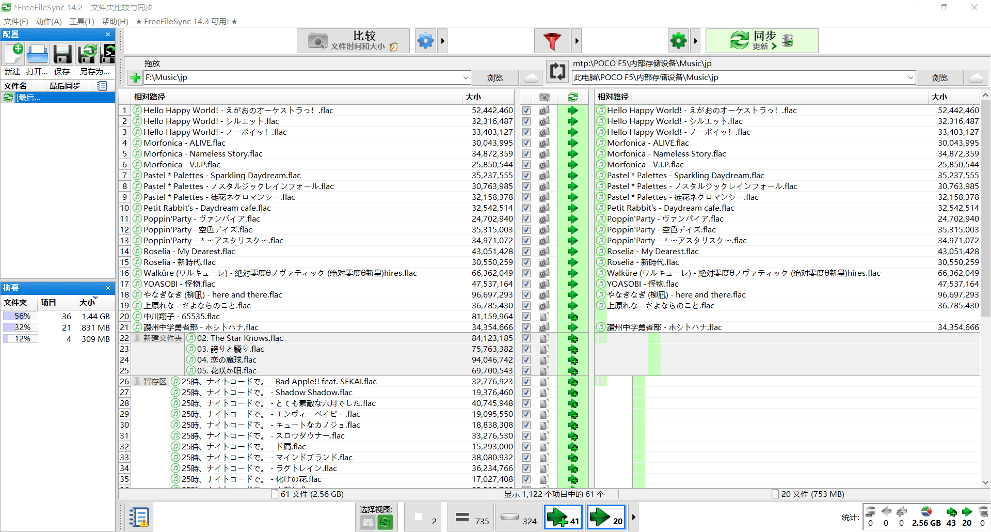
Task: Open comparison settings blue gear
Action: pos(425,40)
